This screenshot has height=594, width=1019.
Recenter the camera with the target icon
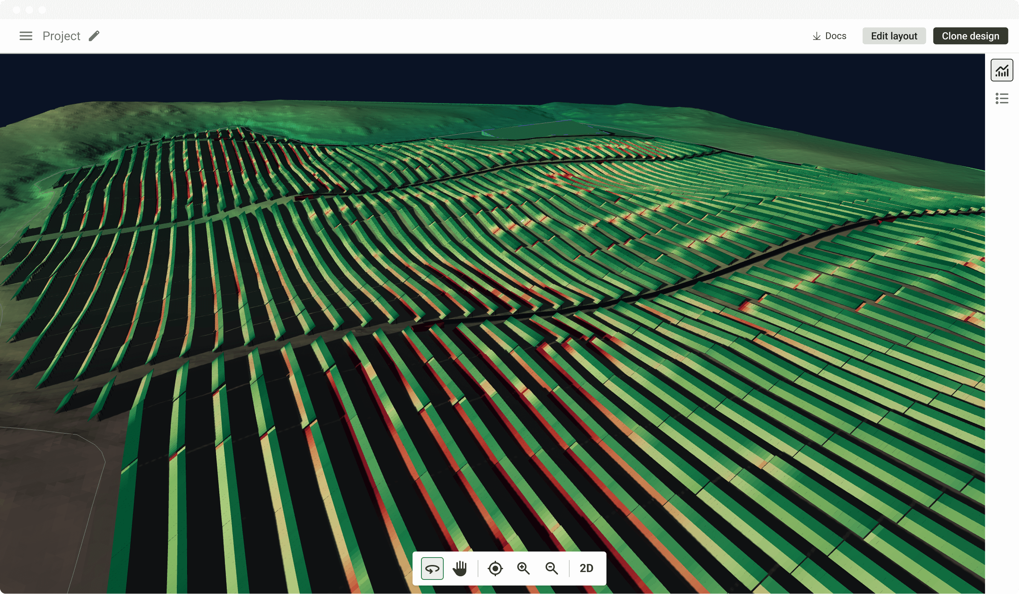(x=495, y=568)
